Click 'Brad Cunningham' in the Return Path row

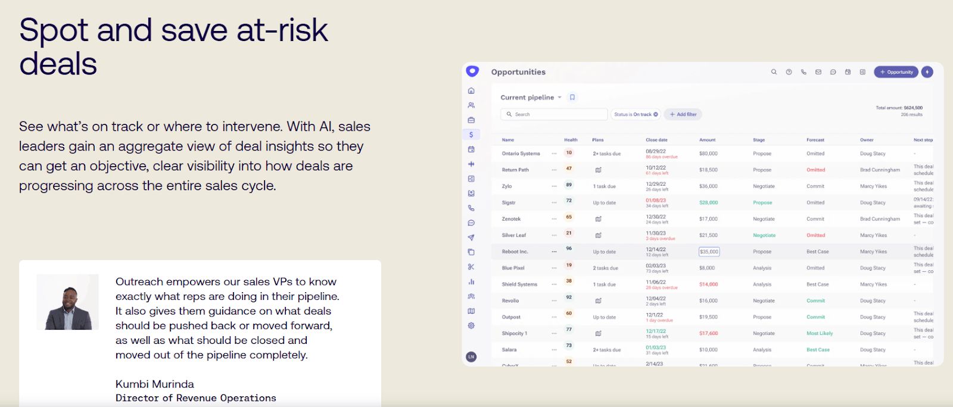880,170
